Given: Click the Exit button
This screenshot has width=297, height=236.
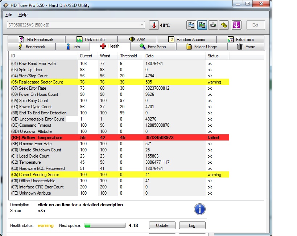Looking at the screenshot, I should (x=255, y=25).
